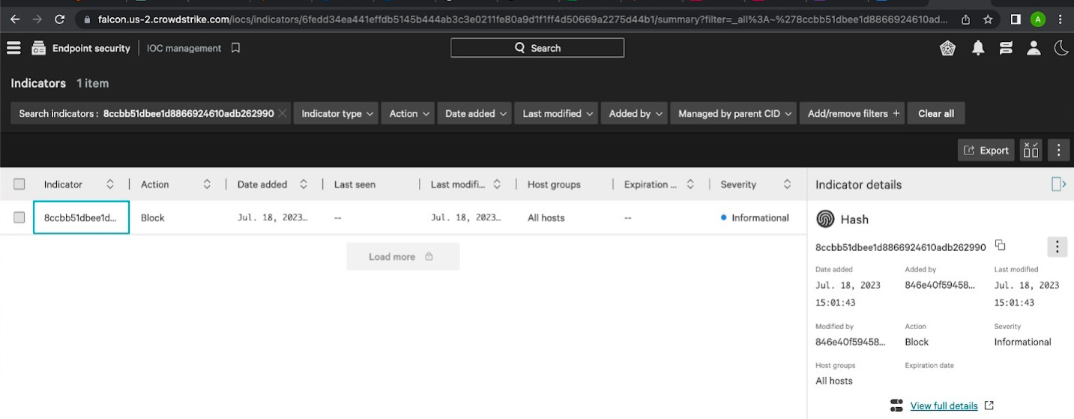Bookmark this page with the star icon
This screenshot has height=419, width=1074.
(x=988, y=19)
